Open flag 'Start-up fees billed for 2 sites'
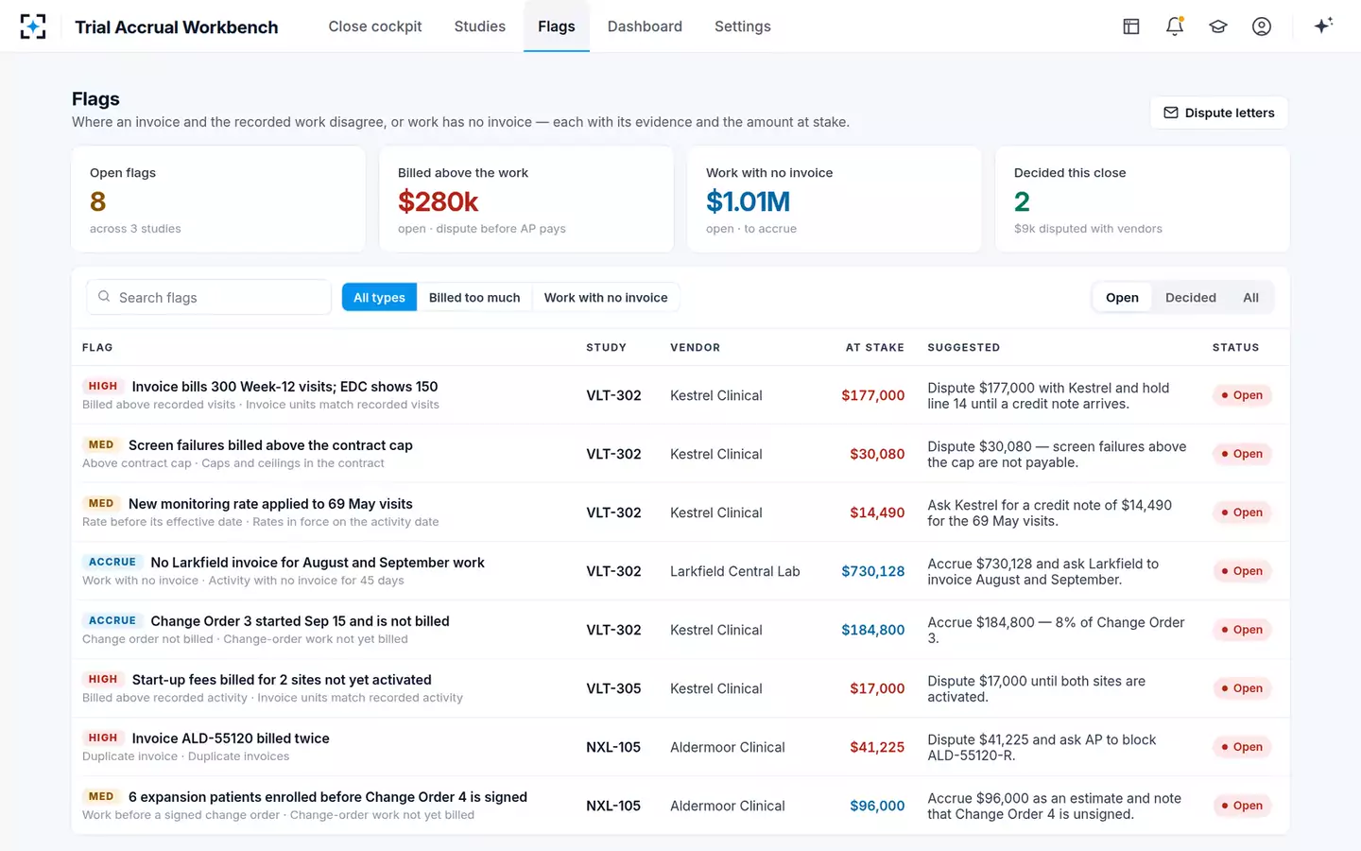Image resolution: width=1361 pixels, height=851 pixels. pos(680,688)
